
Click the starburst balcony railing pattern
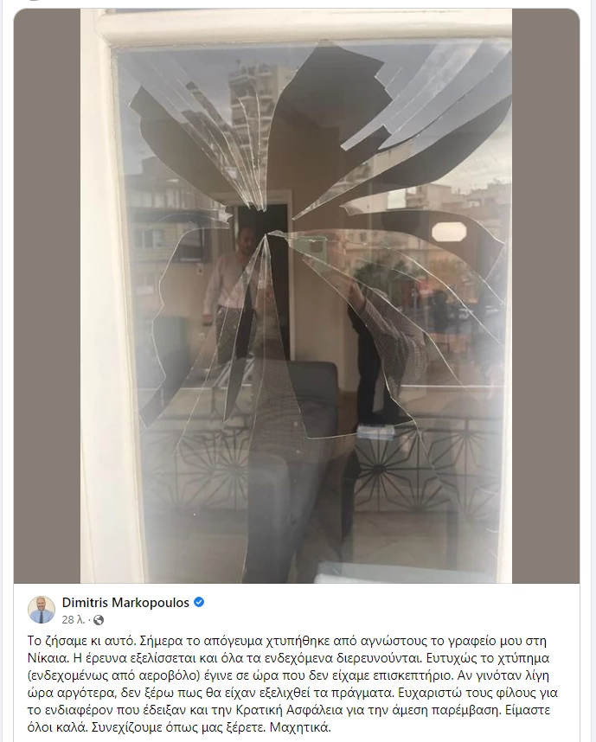point(384,469)
